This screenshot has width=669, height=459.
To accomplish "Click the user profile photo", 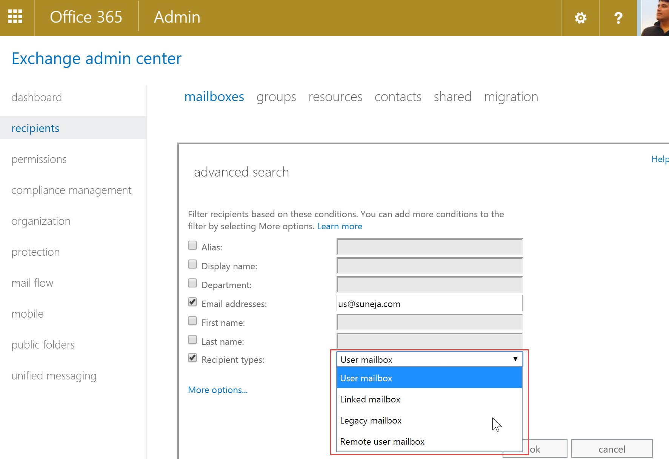I will (654, 18).
